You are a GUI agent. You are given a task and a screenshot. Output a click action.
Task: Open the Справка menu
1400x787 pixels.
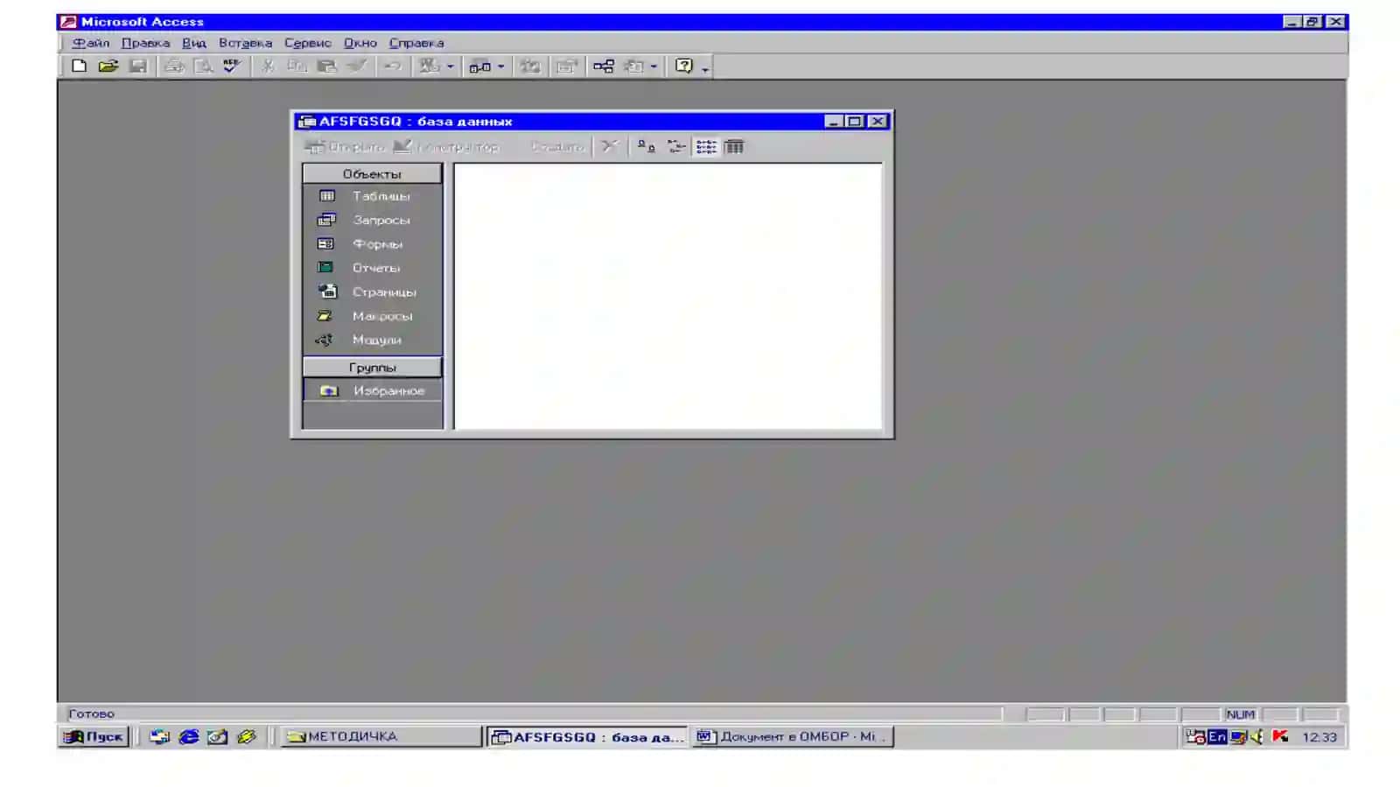(x=416, y=43)
